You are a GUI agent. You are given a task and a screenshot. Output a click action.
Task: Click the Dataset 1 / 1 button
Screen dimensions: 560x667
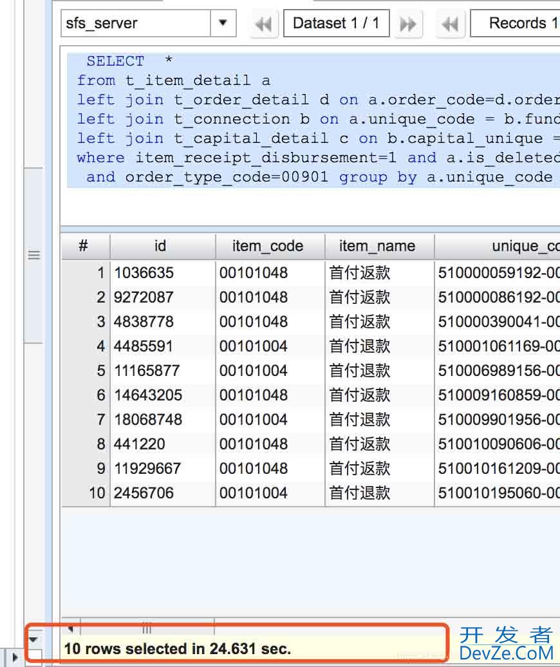coord(336,23)
